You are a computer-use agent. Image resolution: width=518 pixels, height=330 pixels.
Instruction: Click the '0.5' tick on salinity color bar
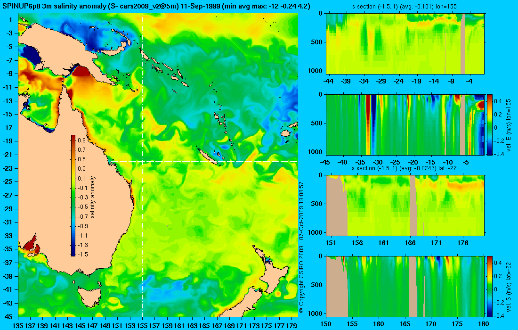coord(81,159)
